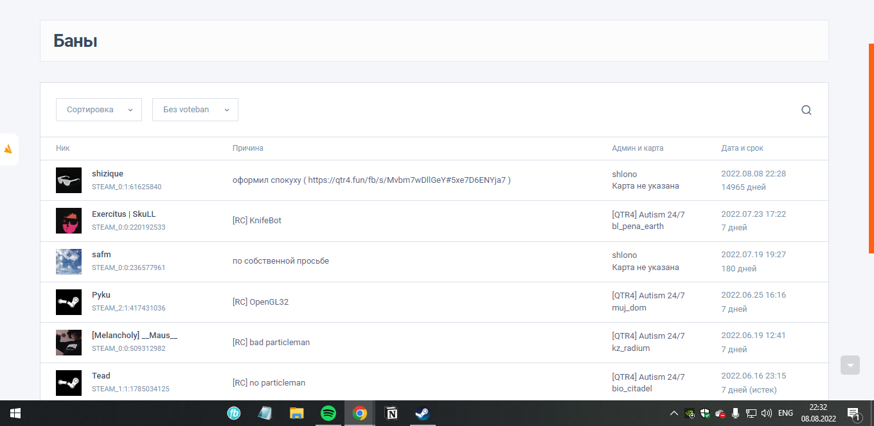
Task: Click reason по собственной просьбе
Action: 281,261
